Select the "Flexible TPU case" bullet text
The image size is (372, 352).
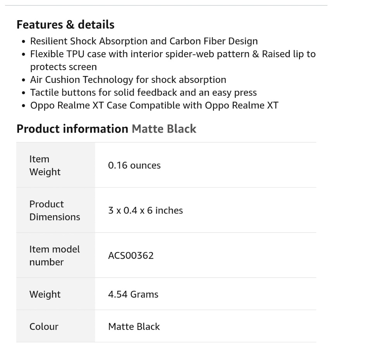coord(172,54)
